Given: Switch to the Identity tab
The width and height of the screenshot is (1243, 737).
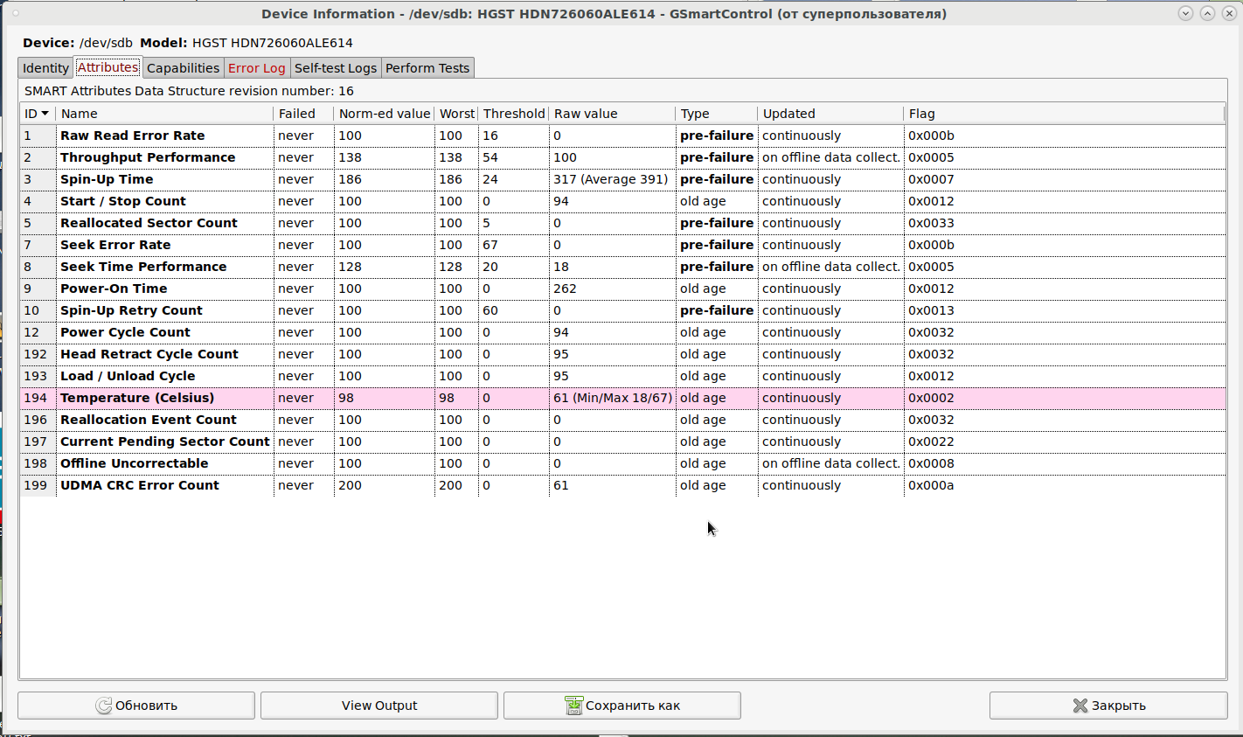Looking at the screenshot, I should (x=45, y=68).
